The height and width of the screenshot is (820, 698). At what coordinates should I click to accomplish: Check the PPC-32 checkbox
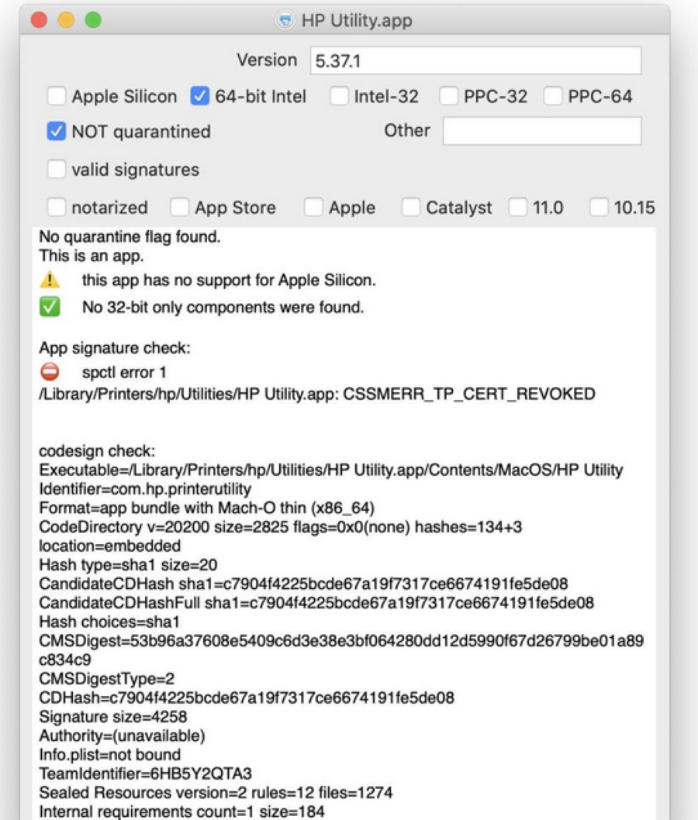pos(449,97)
